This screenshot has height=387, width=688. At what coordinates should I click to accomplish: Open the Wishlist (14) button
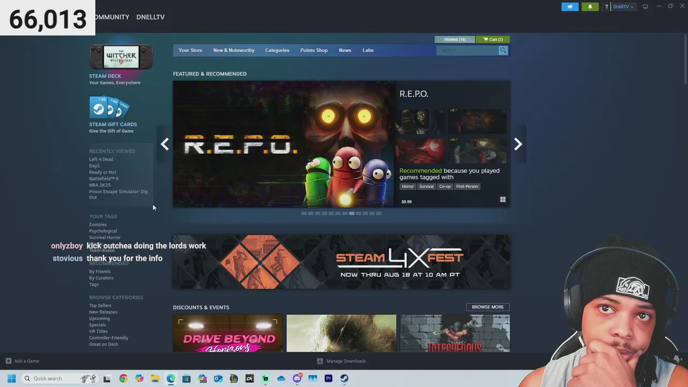[455, 39]
